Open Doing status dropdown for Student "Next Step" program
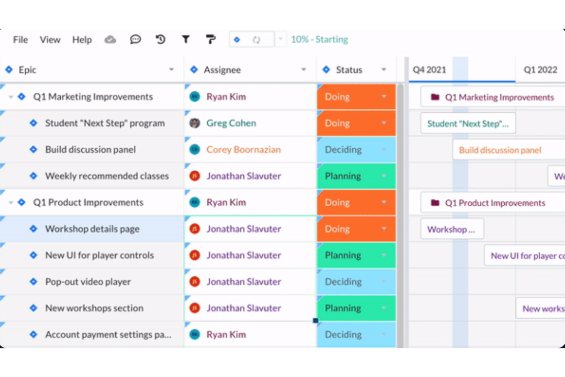 click(x=384, y=123)
